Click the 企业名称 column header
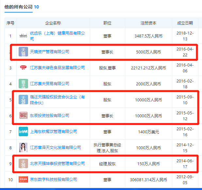 point(53,23)
